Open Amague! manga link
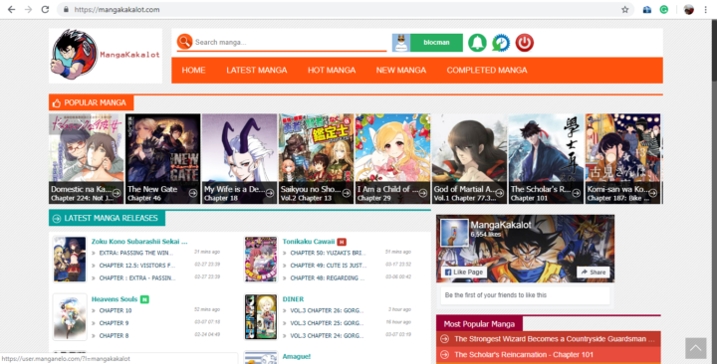Viewport: 717px width, 364px height. (x=297, y=356)
